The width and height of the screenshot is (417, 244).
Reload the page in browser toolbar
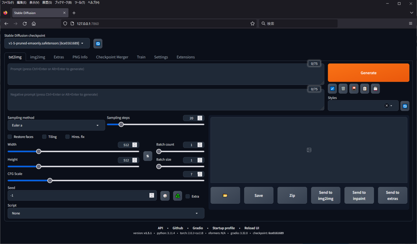click(x=25, y=24)
